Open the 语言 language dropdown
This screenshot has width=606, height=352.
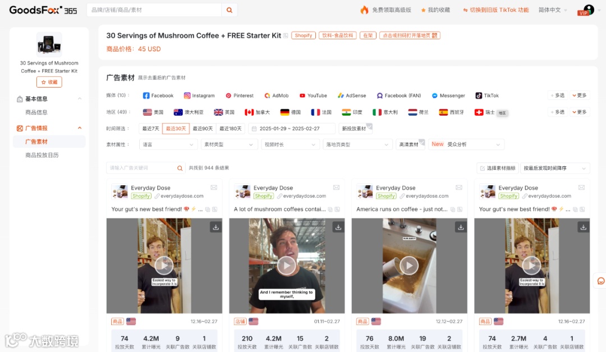pyautogui.click(x=168, y=144)
